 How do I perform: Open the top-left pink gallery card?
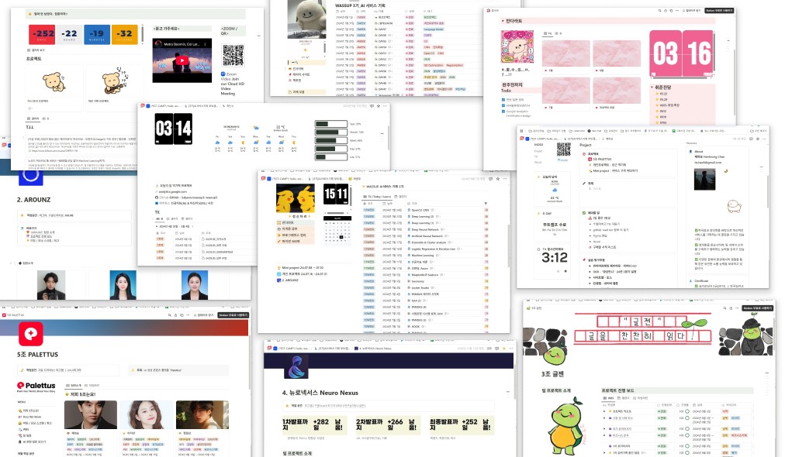(565, 57)
